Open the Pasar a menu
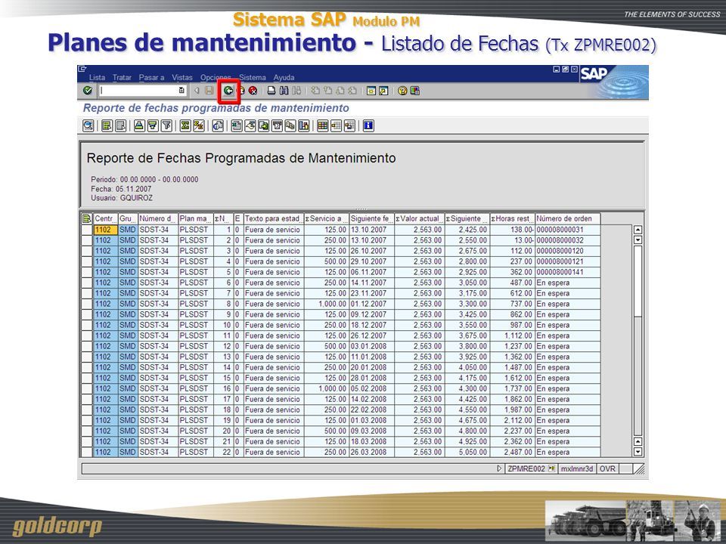The height and width of the screenshot is (544, 726). 151,77
